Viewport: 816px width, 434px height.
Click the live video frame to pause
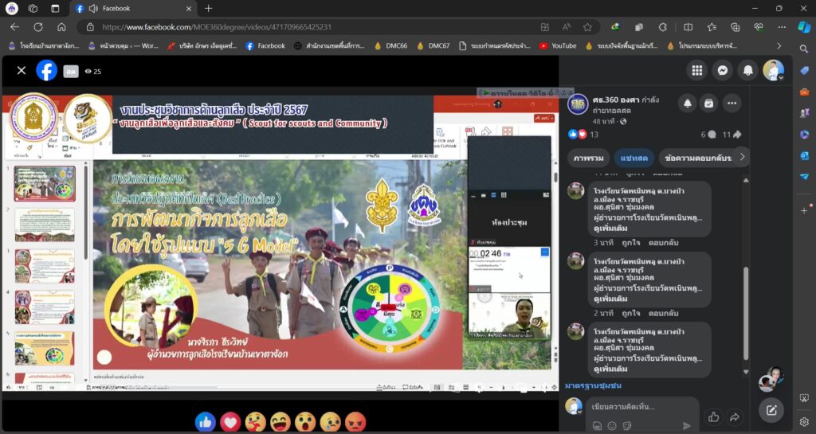(x=280, y=243)
